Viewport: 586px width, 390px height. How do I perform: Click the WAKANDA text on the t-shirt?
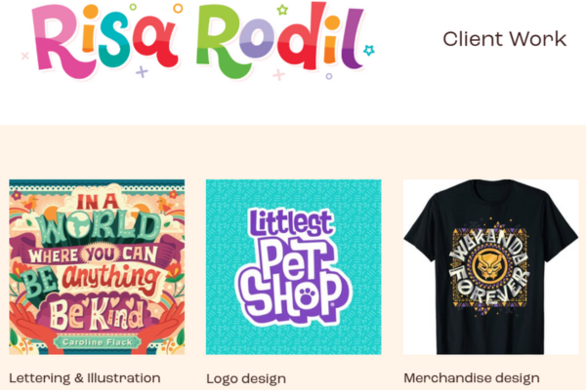pos(487,245)
